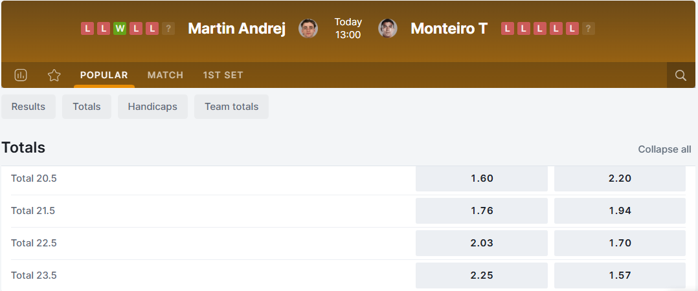Image resolution: width=698 pixels, height=291 pixels.
Task: Open the market search magnifier icon
Action: click(681, 75)
